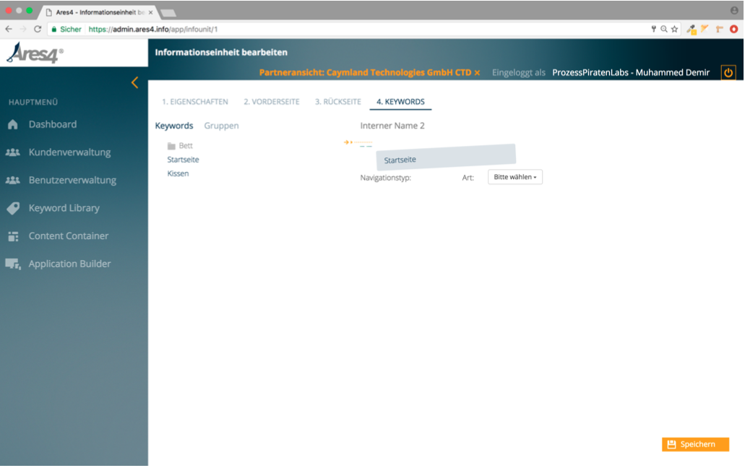Open the Chrome profile avatar icon
Viewport: 745px width, 468px height.
coord(734,10)
